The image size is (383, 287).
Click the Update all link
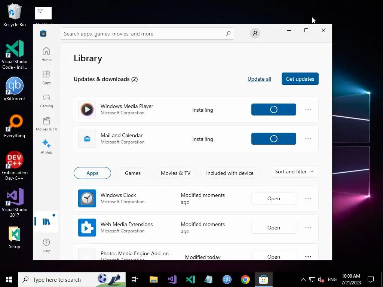(259, 79)
